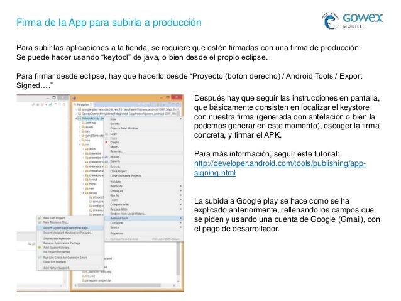Click the green Add Support Library icon
Image resolution: width=401 pixels, height=301 pixels.
40,248
